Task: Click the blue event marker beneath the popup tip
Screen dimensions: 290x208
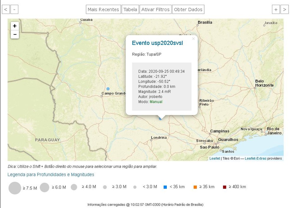Action: coord(160,119)
